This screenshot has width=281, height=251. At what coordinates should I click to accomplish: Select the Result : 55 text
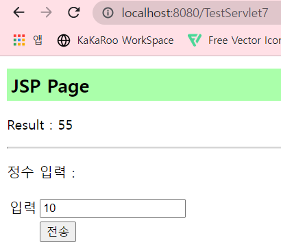pos(40,125)
